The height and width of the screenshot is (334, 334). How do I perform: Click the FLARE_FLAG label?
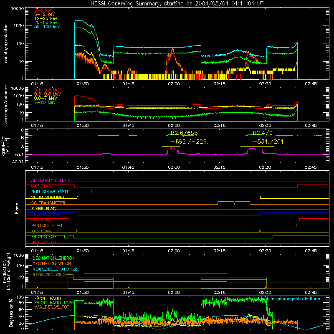click(x=43, y=208)
